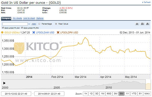The height and width of the screenshot is (97, 152).
Task: Click the end date field 2014-06-01
Action: 49,94
